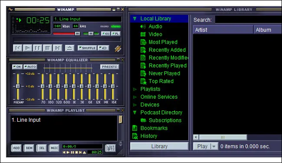Click the Previous track button in main window

18,48
